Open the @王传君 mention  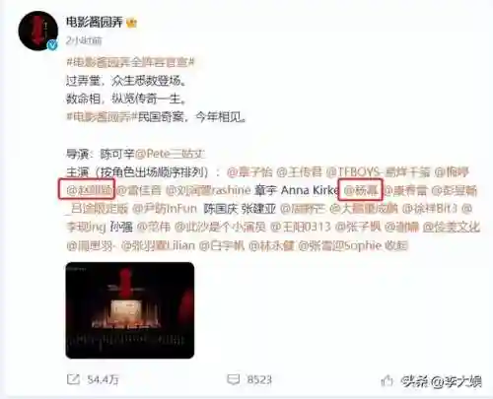(299, 171)
